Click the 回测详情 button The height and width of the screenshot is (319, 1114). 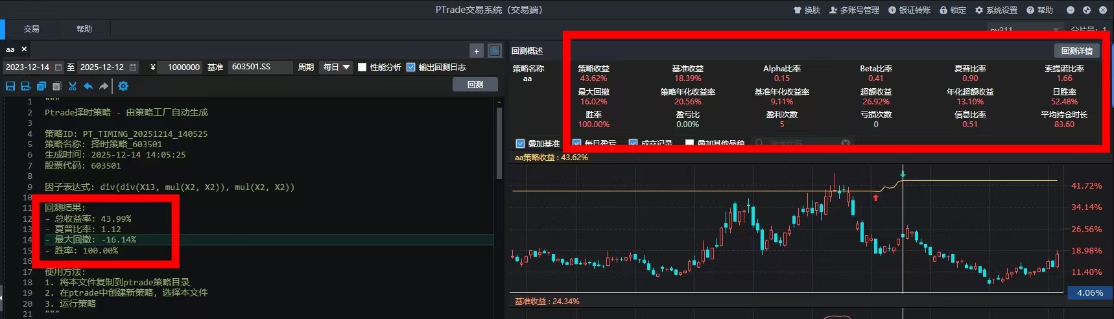[x=1076, y=51]
